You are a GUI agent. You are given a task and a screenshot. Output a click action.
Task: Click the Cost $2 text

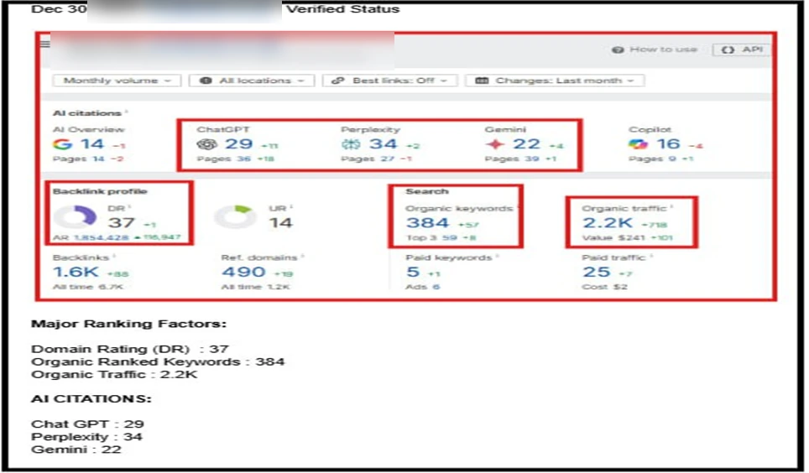coord(605,287)
